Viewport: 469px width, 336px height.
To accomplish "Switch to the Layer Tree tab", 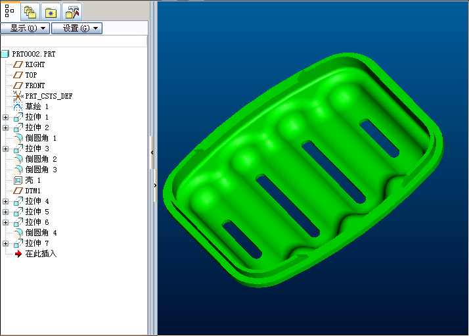I will [30, 12].
